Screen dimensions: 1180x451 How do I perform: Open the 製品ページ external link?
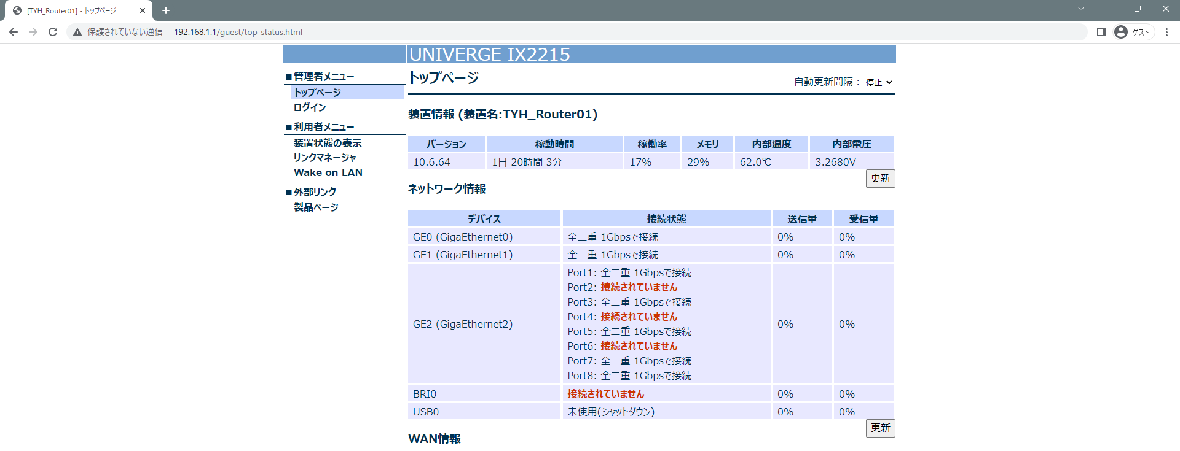(x=316, y=207)
